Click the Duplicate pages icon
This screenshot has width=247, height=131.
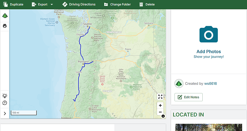point(5,4)
